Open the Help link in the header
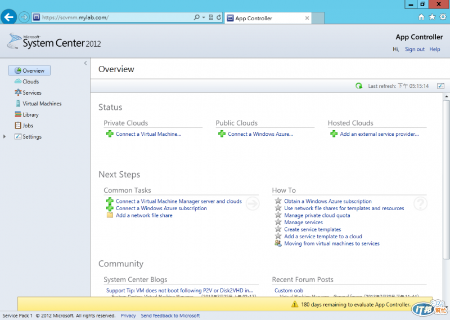This screenshot has width=450, height=320. click(x=434, y=49)
